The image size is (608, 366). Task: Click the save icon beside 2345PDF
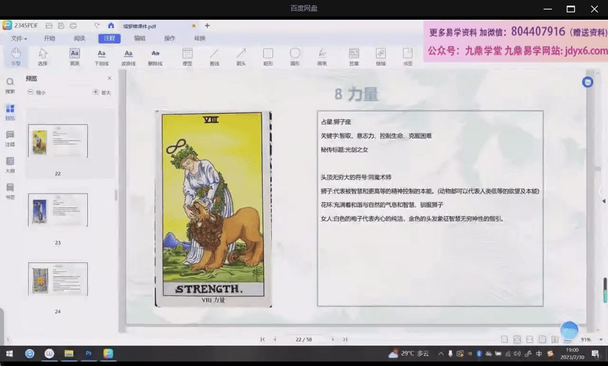[x=61, y=25]
